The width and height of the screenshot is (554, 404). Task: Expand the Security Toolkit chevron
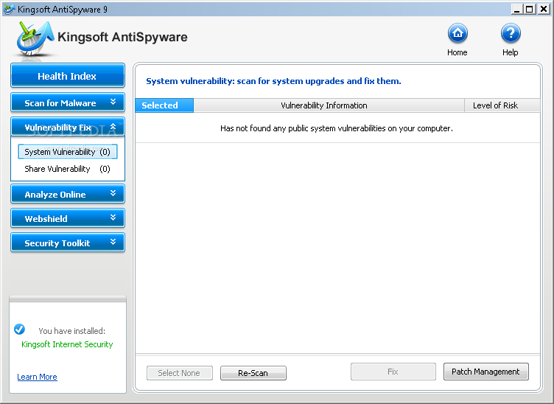pos(113,242)
